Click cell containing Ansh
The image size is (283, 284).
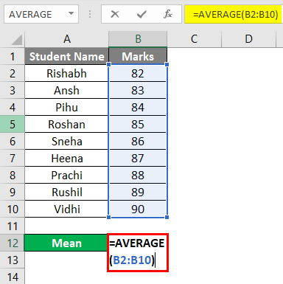pos(66,90)
